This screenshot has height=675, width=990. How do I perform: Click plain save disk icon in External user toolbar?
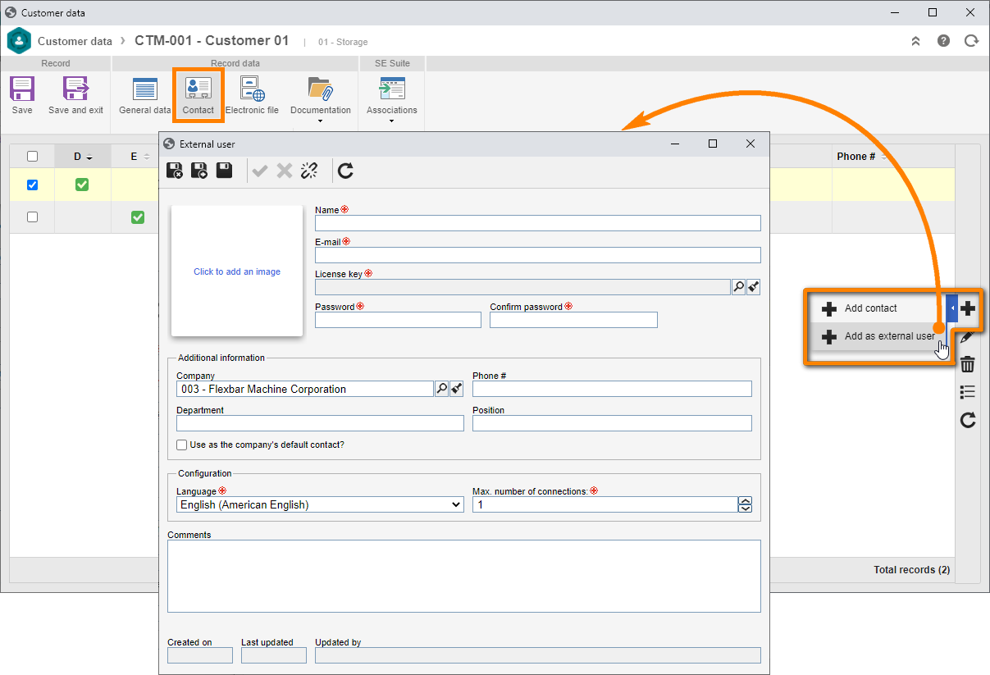pos(224,170)
